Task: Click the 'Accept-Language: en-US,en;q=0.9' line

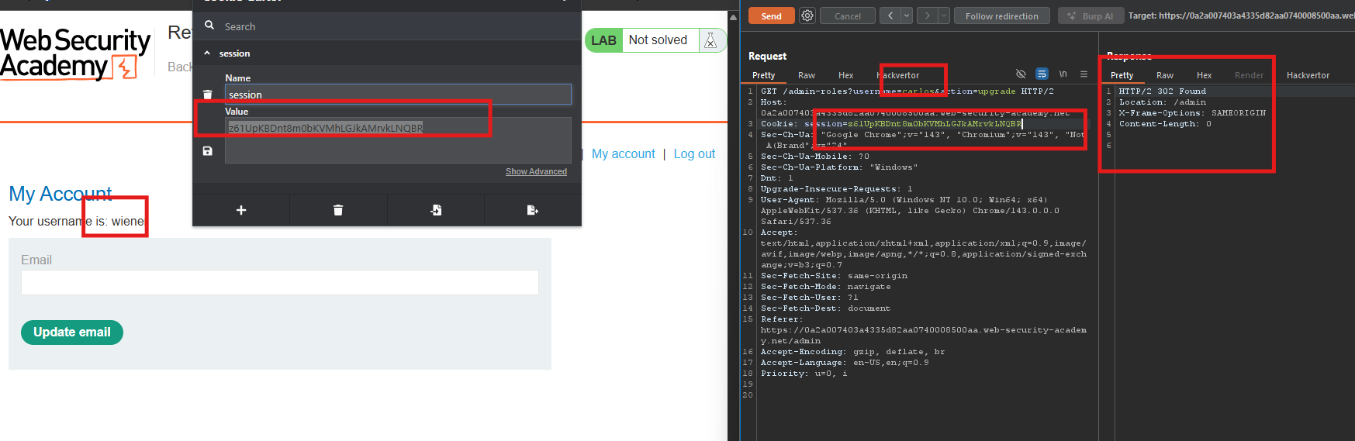Action: click(845, 363)
